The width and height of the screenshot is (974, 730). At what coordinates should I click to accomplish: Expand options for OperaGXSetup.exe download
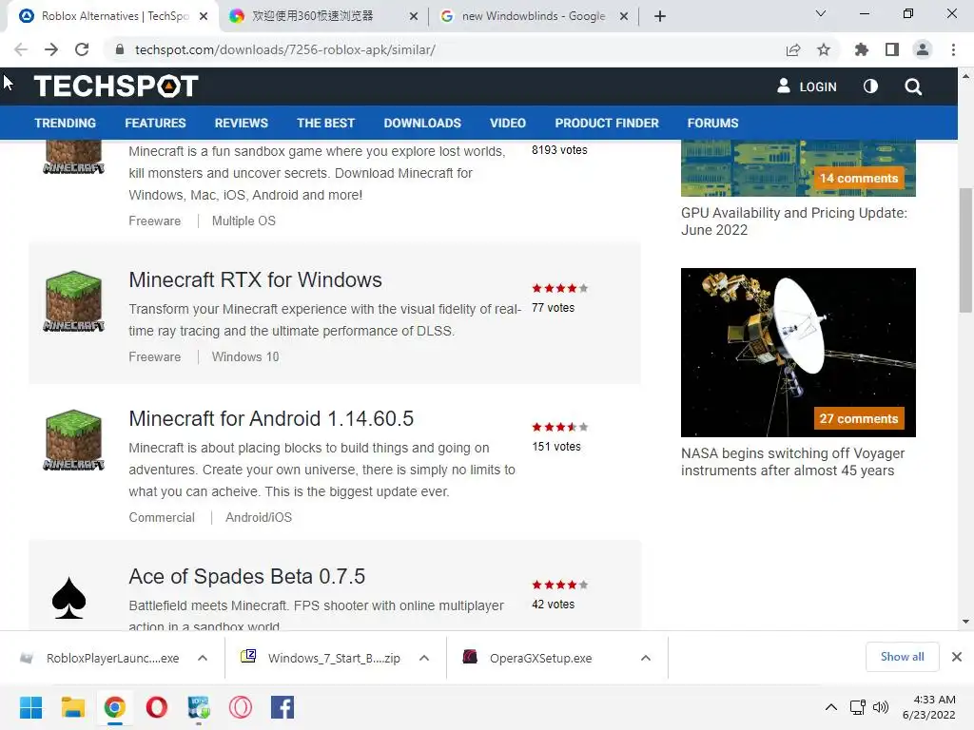646,658
